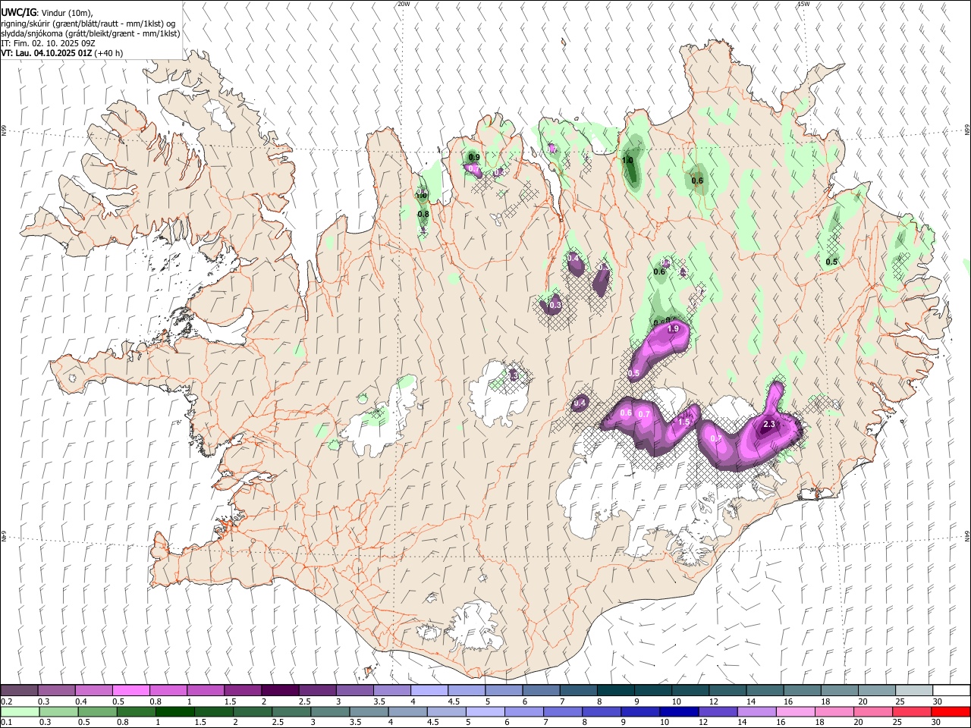Select the bright pink 0.5 swatch in snow scale
Viewport: 971px width, 728px height.
click(130, 690)
